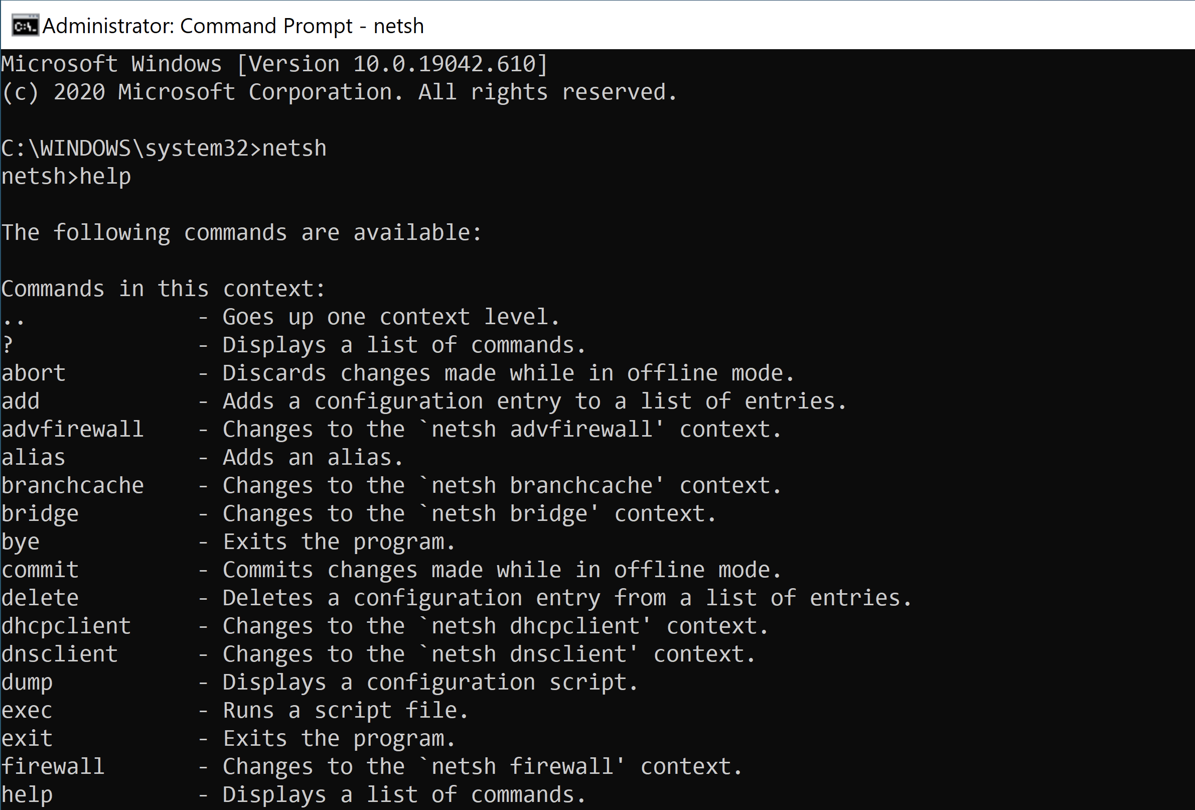Click the Windows version text line
The image size is (1195, 810).
pos(274,64)
